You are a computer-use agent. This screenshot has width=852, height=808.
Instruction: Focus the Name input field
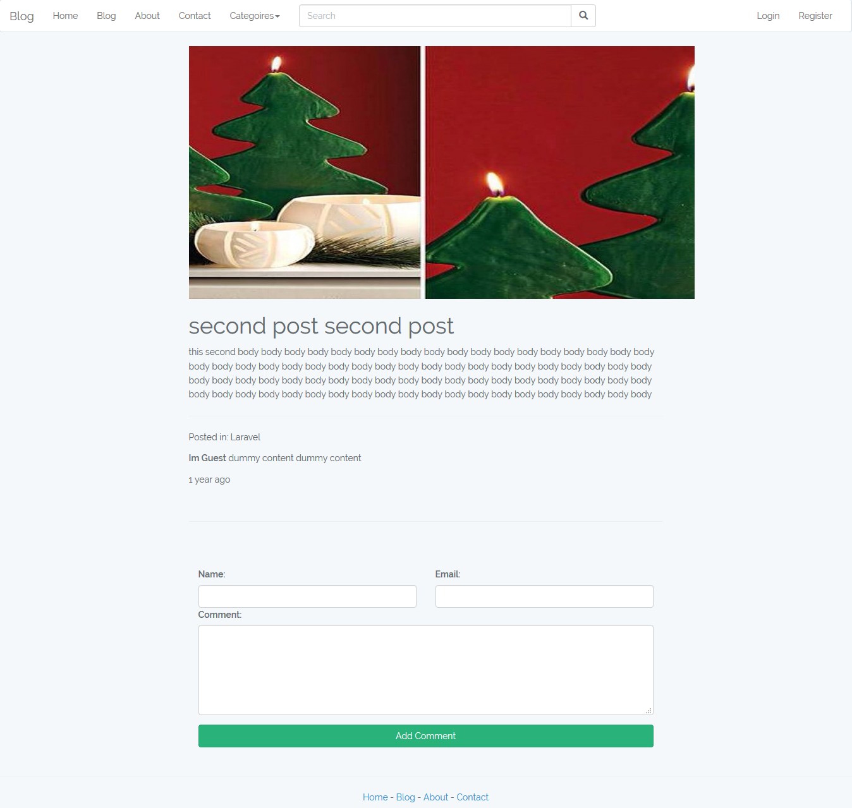click(x=307, y=596)
